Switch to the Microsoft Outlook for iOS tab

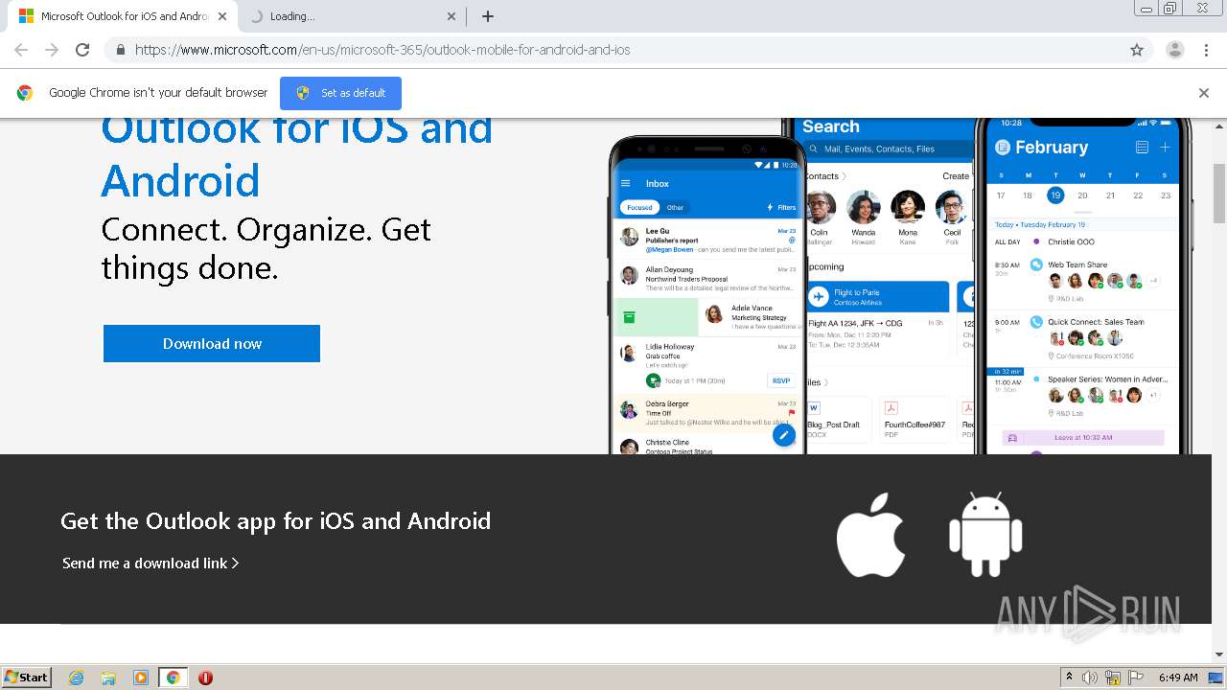[123, 16]
